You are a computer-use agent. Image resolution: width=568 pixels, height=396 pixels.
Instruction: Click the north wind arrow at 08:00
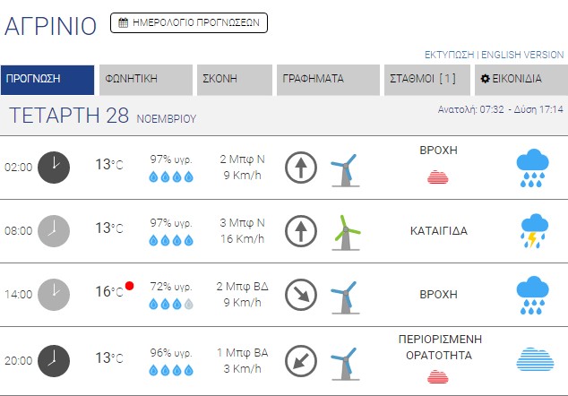pyautogui.click(x=301, y=231)
